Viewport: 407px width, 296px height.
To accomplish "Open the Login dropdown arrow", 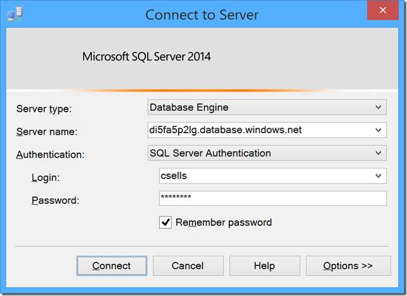I will point(378,175).
